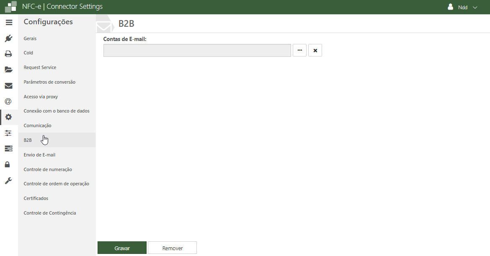The width and height of the screenshot is (490, 256).
Task: Expand the Ndd user dropdown chevron
Action: 475,8
